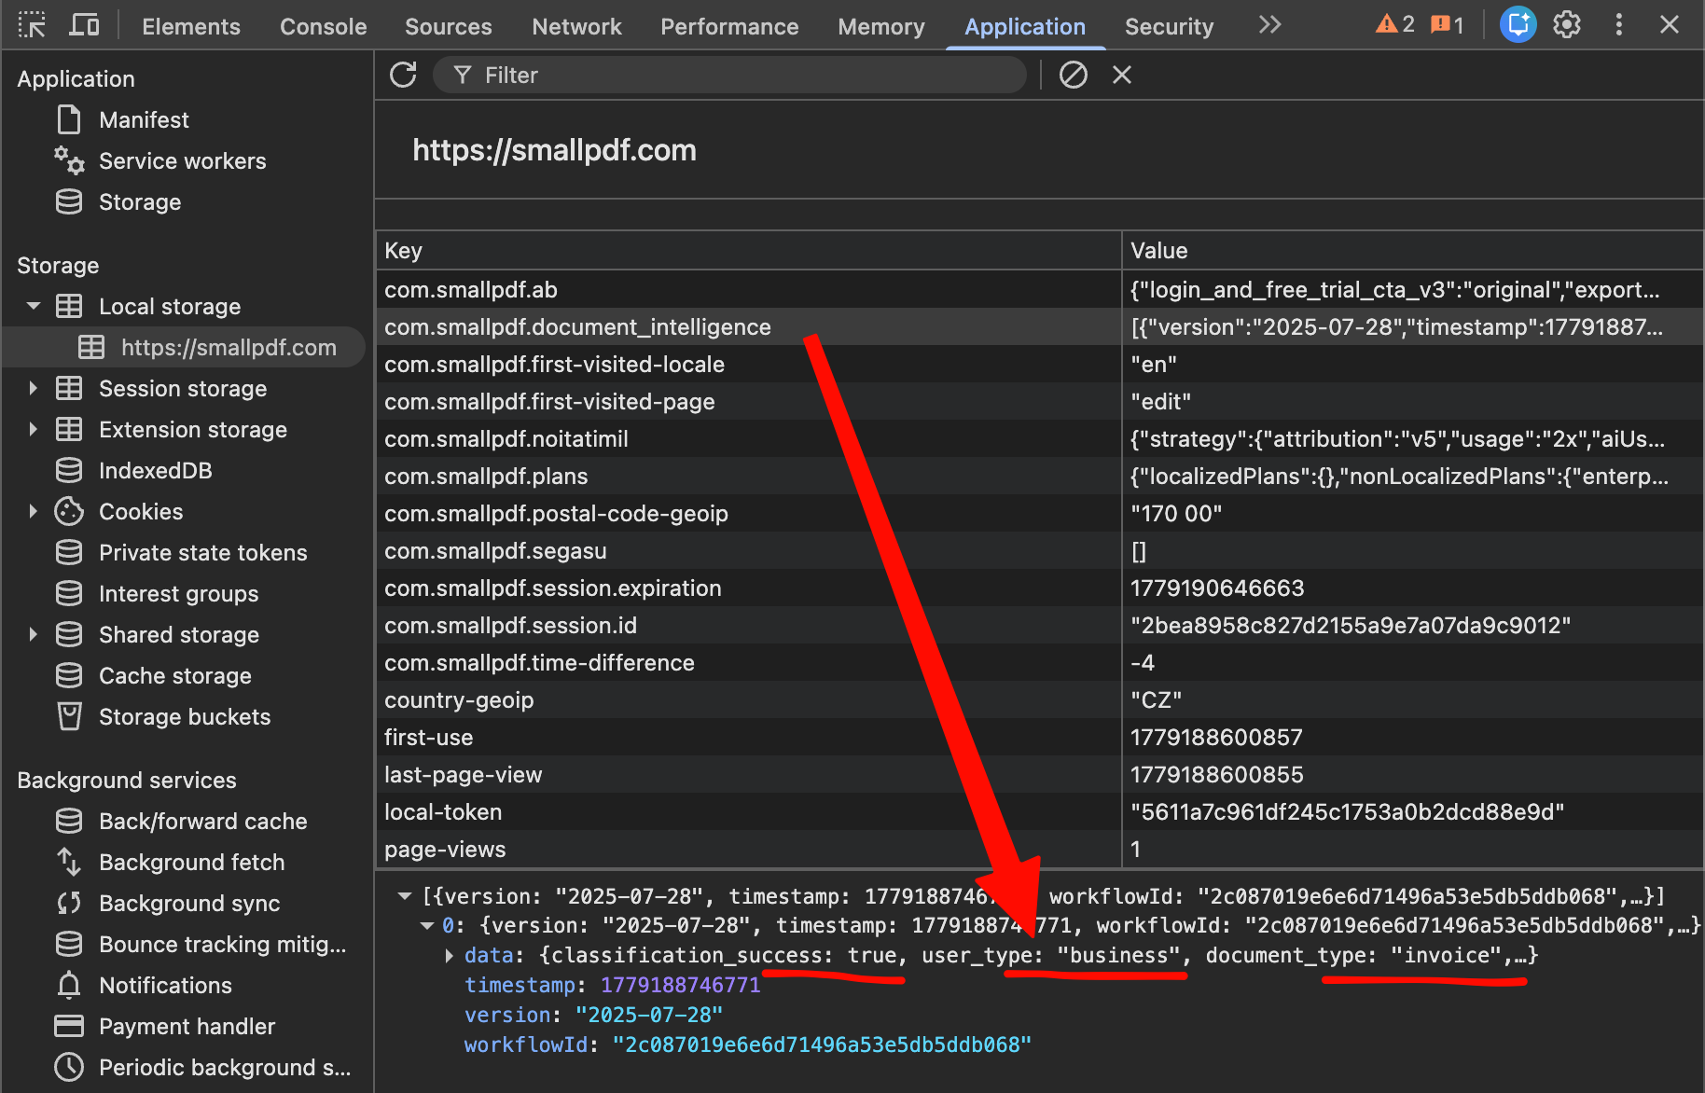Click the Key column header
The height and width of the screenshot is (1093, 1705).
pos(748,250)
